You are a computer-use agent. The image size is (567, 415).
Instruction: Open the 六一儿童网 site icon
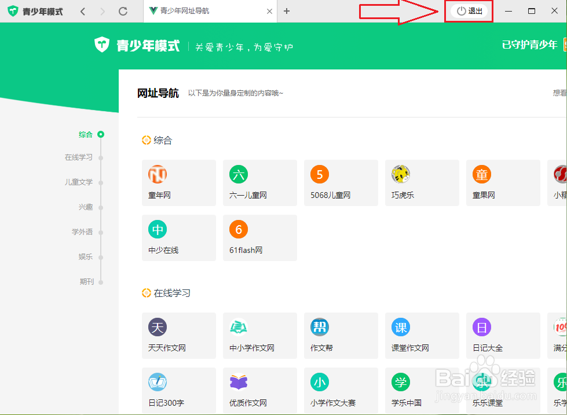[x=259, y=183]
